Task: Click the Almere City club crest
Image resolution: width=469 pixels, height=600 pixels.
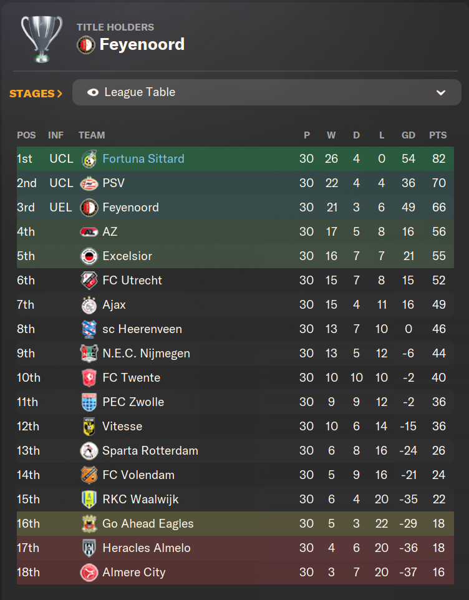Action: (x=89, y=573)
